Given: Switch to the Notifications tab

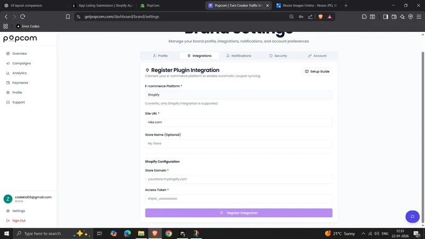Looking at the screenshot, I should pyautogui.click(x=239, y=56).
